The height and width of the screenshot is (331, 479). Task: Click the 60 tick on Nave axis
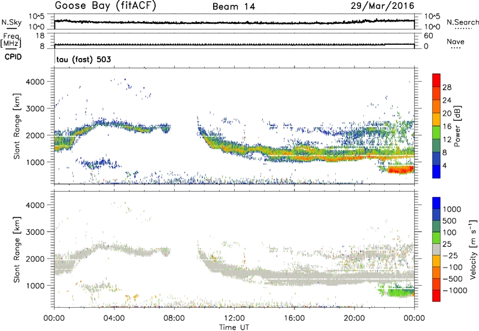[x=428, y=36]
